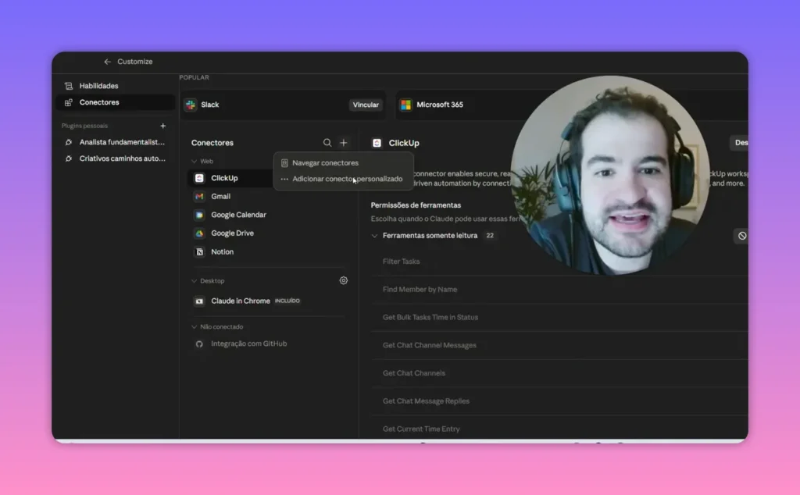This screenshot has width=800, height=495.
Task: Click the 22 tools count badge
Action: 490,236
